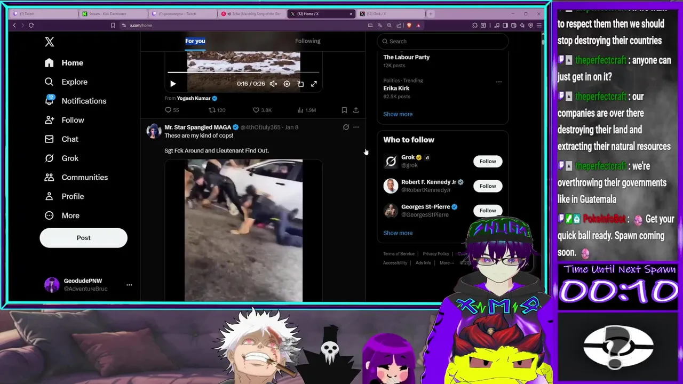Share the Yogesh Kumar video post

pos(356,110)
